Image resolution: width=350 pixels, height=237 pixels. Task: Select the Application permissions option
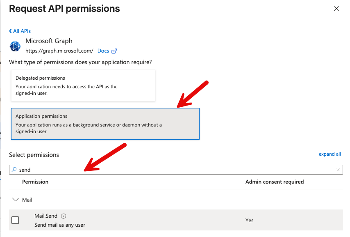click(106, 123)
